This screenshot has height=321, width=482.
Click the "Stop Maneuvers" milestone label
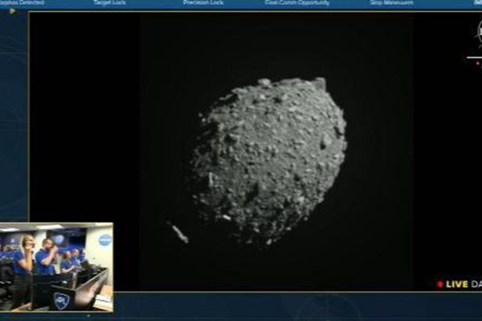pos(392,2)
